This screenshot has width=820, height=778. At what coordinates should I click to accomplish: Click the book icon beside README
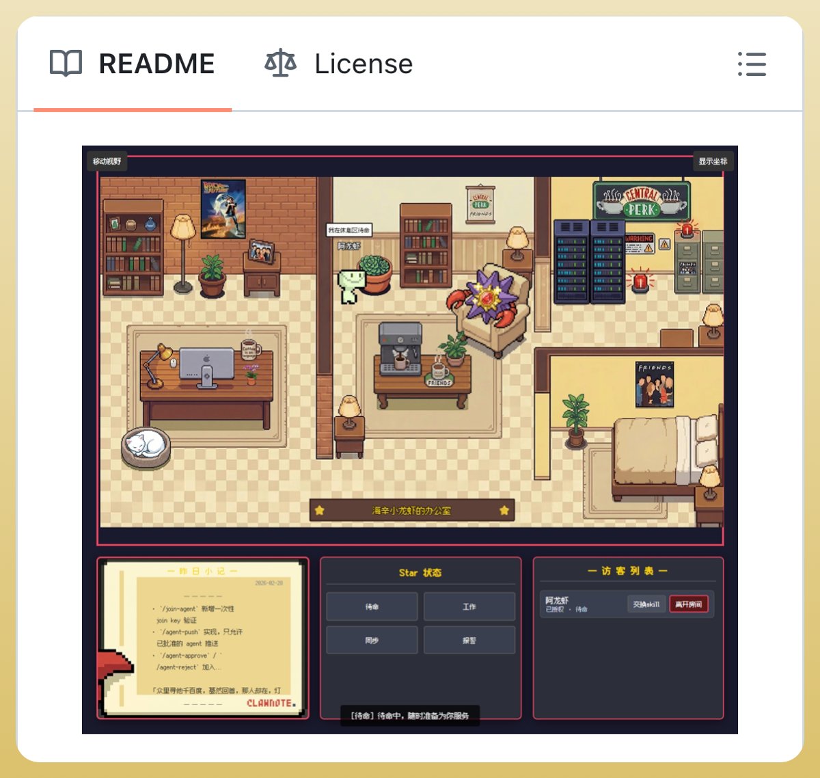(66, 64)
